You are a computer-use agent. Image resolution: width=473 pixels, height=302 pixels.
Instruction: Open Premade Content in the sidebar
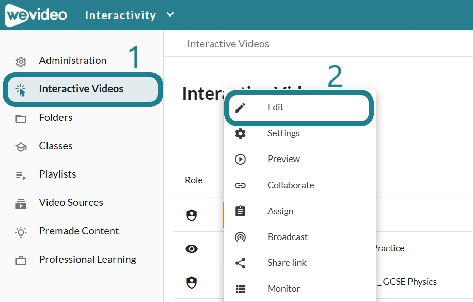[x=79, y=231]
